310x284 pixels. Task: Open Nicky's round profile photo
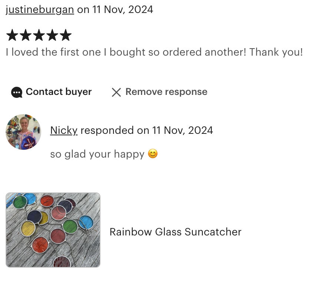(23, 132)
